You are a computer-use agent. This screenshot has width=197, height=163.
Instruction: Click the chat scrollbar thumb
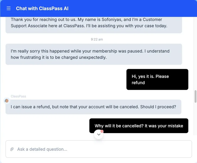click(195, 96)
